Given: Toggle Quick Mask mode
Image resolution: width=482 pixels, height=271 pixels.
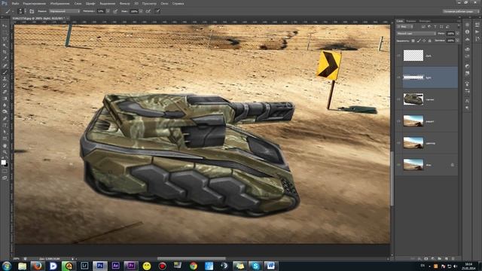Looking at the screenshot, I should 5,172.
